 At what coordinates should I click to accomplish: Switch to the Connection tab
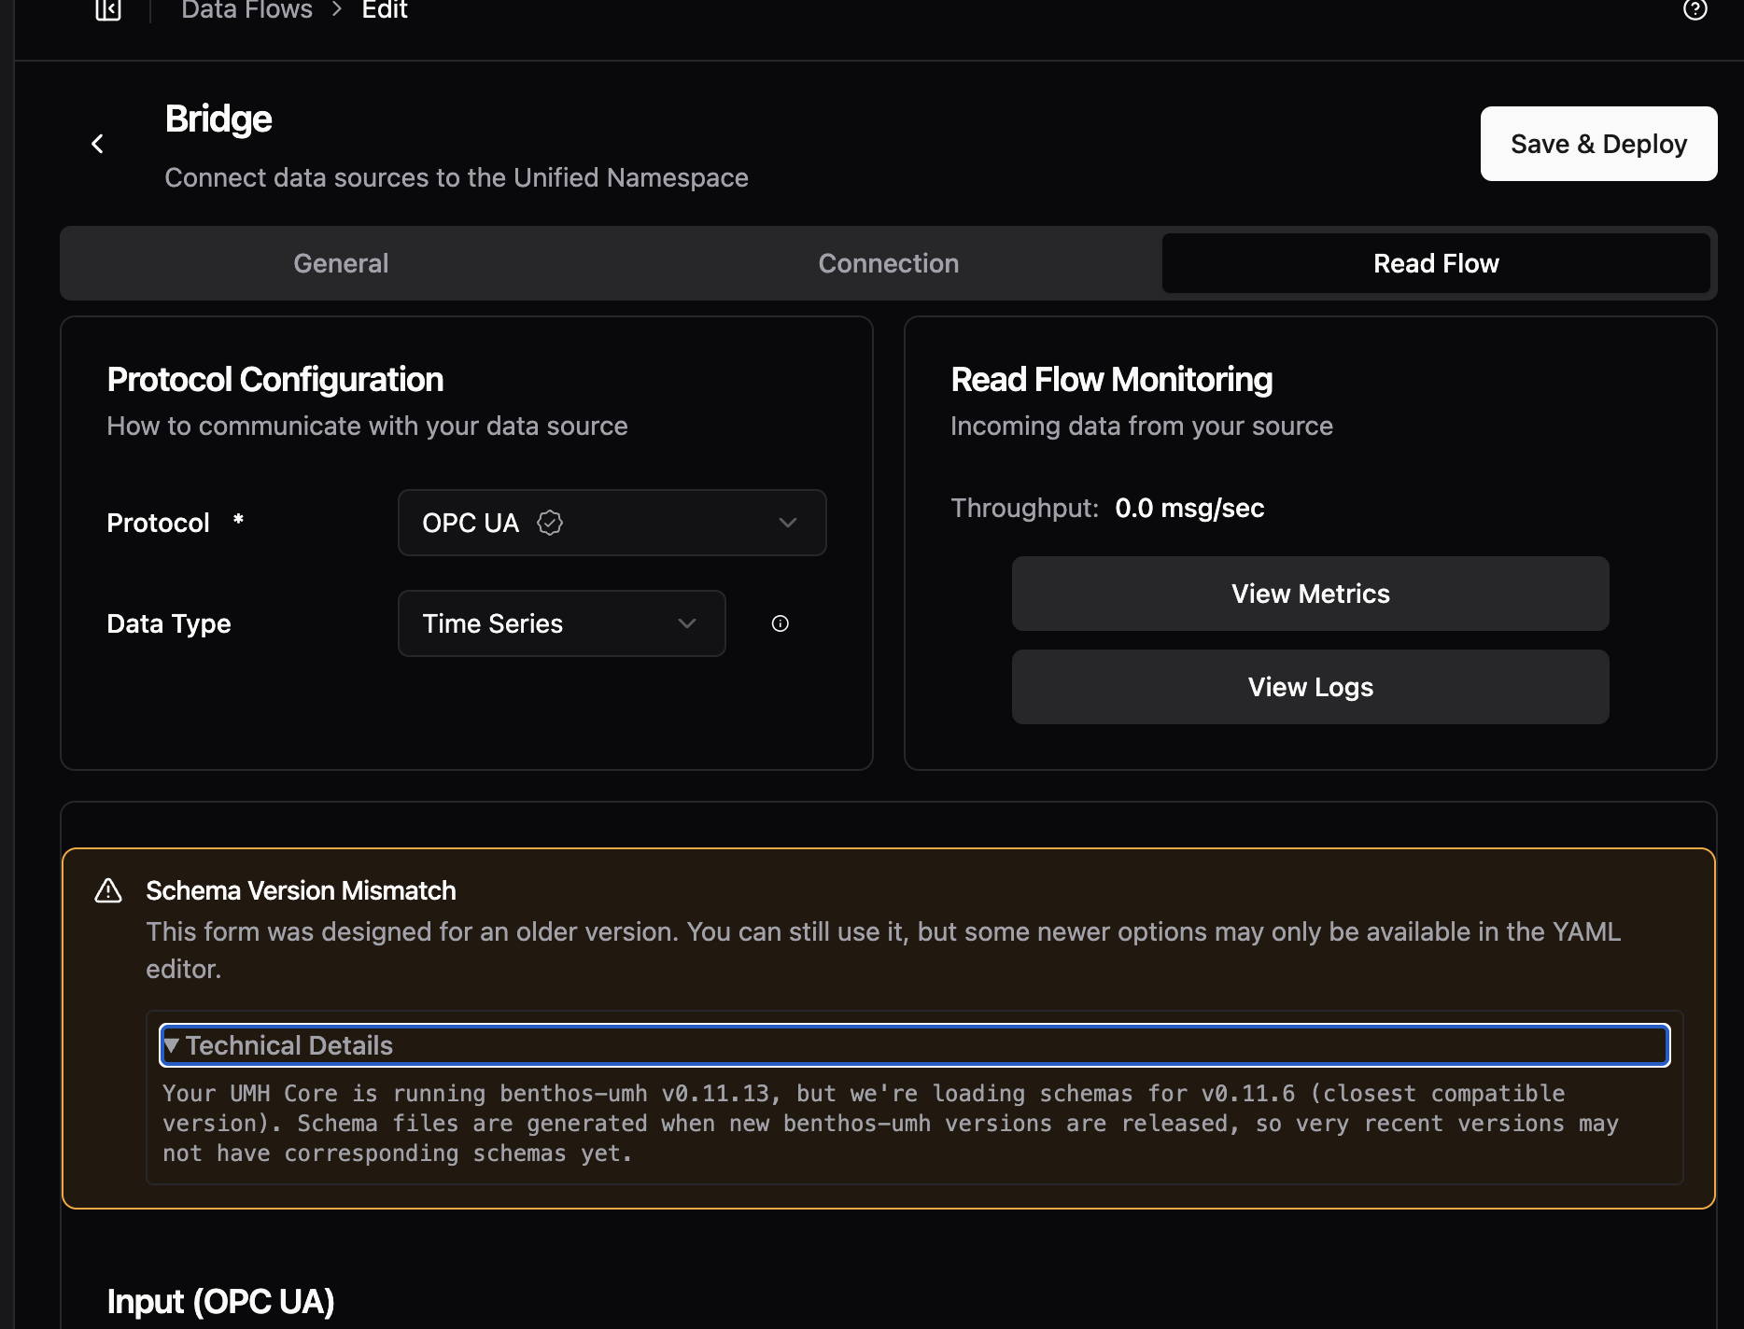click(888, 263)
